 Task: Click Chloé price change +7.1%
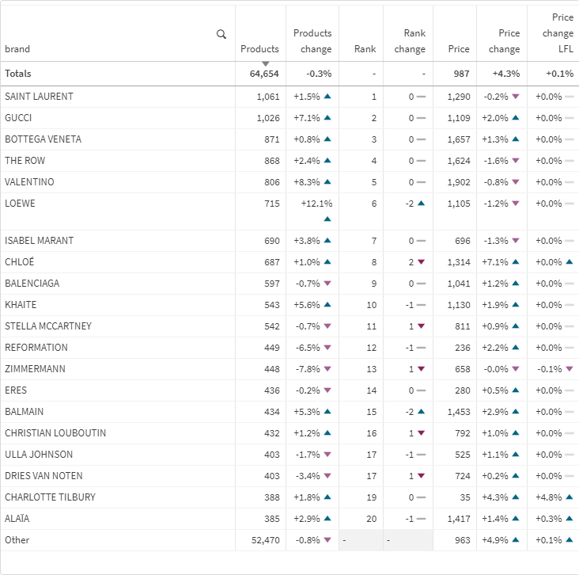tap(495, 262)
